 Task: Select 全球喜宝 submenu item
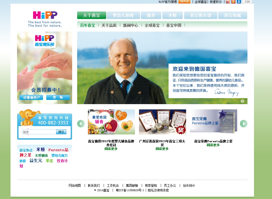[x=152, y=25]
